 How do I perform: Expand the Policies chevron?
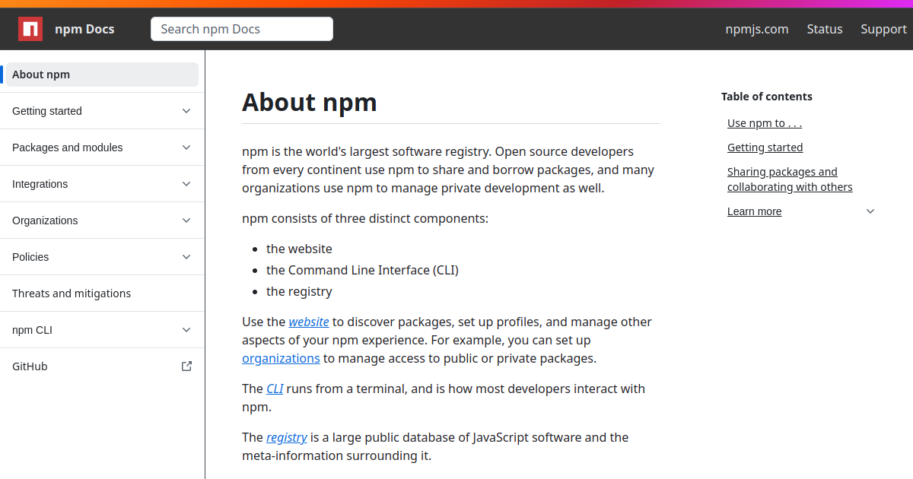[186, 257]
